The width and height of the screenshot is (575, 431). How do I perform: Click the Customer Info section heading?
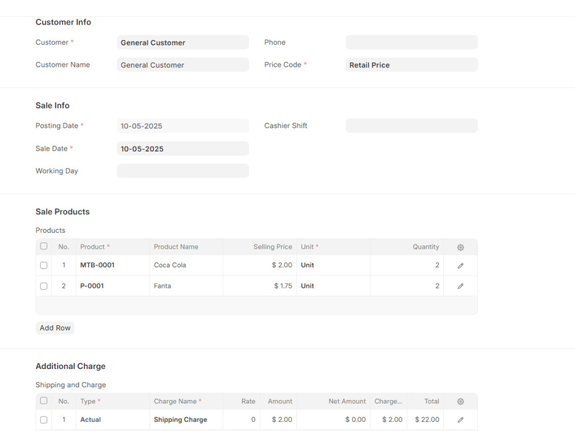coord(63,22)
